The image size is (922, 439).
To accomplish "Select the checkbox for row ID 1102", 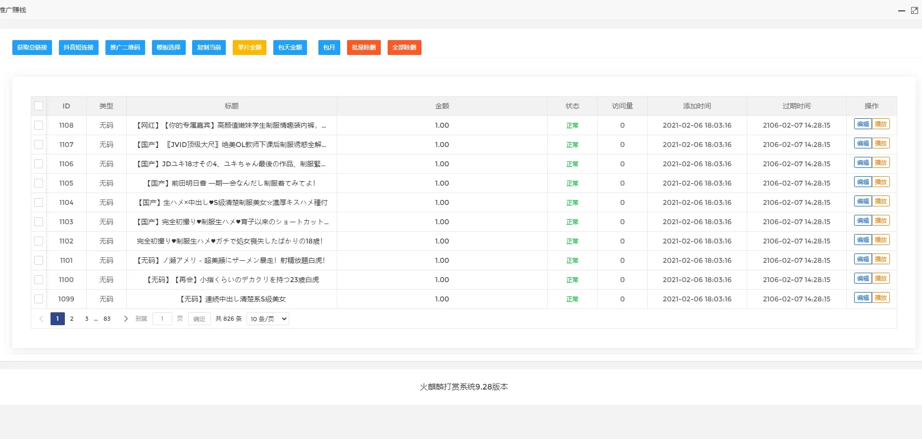I will pyautogui.click(x=39, y=241).
